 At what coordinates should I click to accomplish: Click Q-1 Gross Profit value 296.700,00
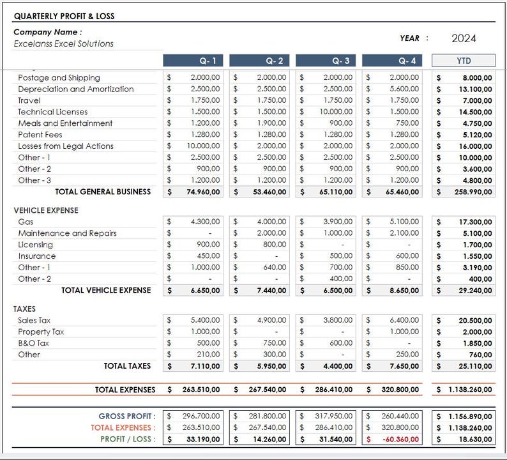click(x=201, y=416)
